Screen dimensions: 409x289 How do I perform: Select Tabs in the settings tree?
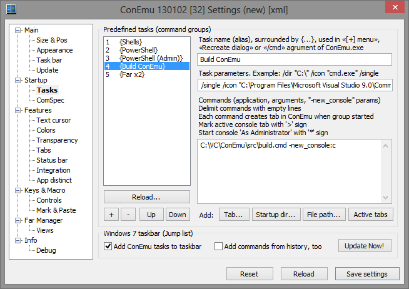pos(44,150)
